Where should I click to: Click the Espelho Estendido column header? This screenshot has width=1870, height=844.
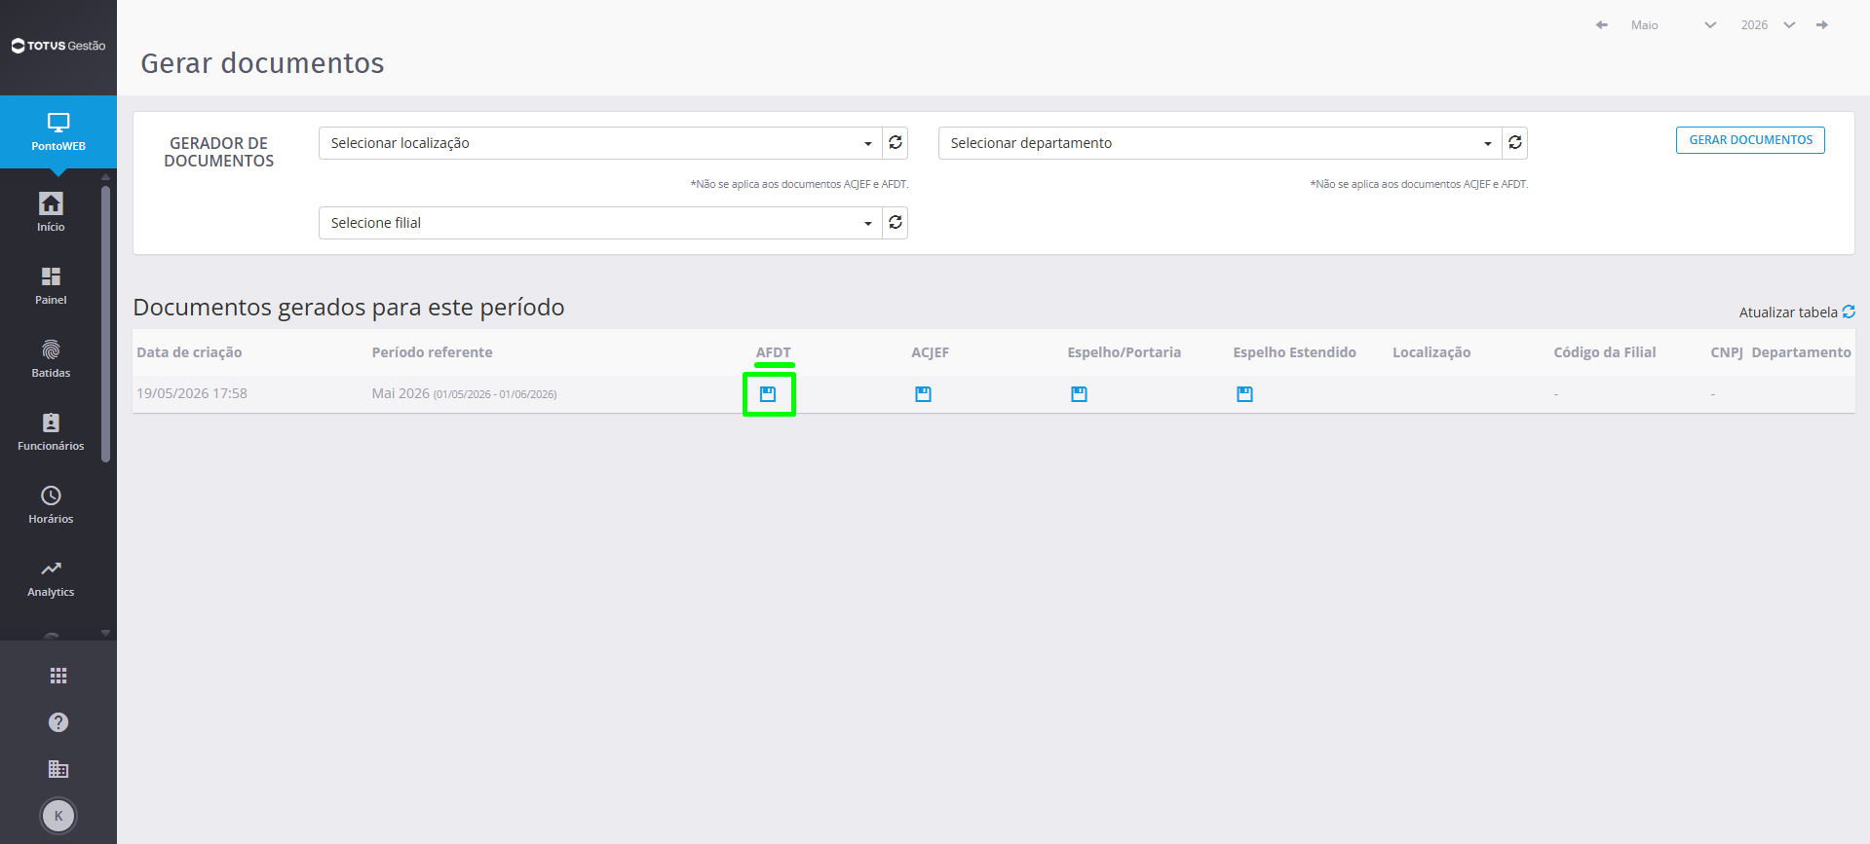coord(1294,352)
